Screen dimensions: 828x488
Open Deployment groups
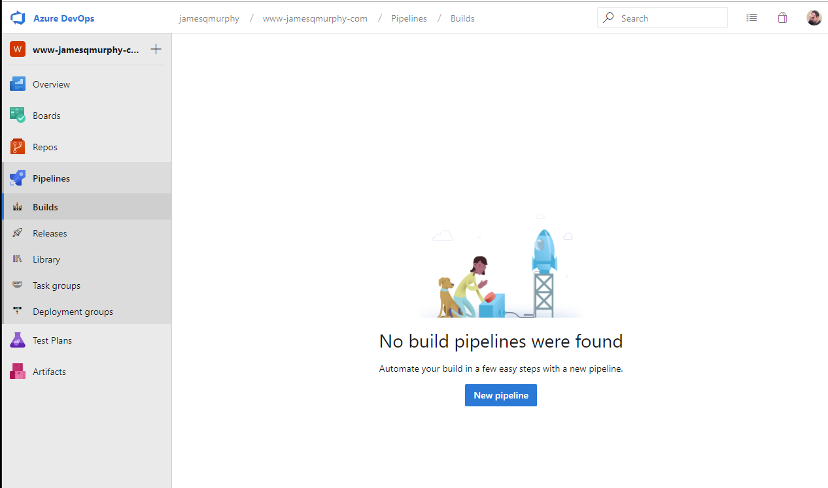click(73, 311)
